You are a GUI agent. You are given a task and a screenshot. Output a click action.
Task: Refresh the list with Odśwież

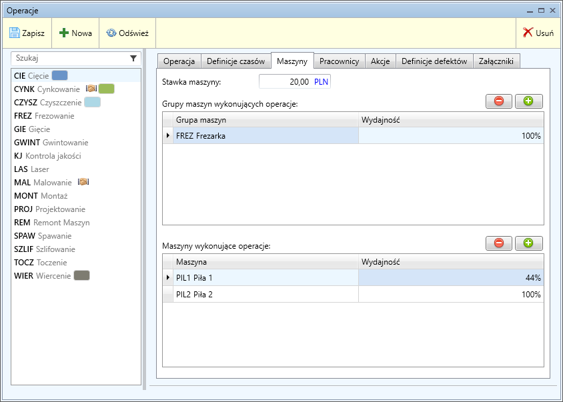pyautogui.click(x=127, y=33)
